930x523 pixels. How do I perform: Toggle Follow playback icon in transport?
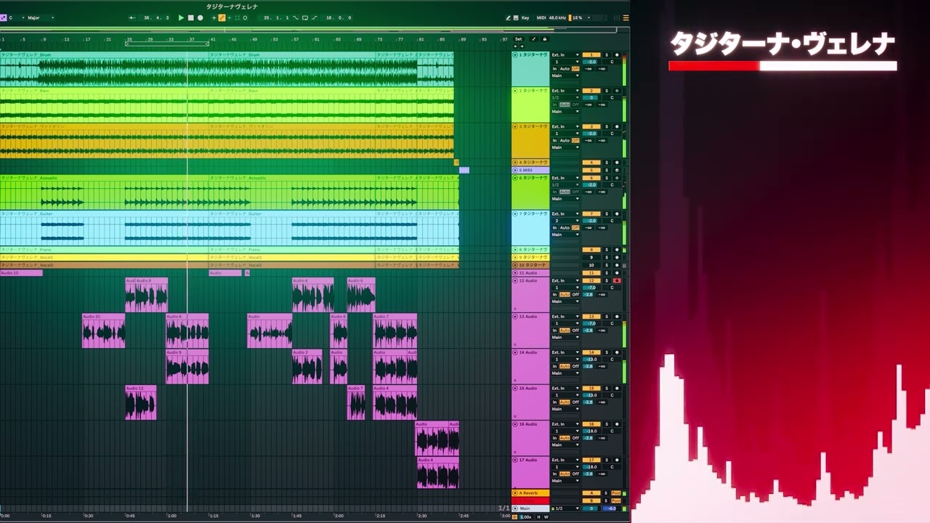(x=132, y=17)
